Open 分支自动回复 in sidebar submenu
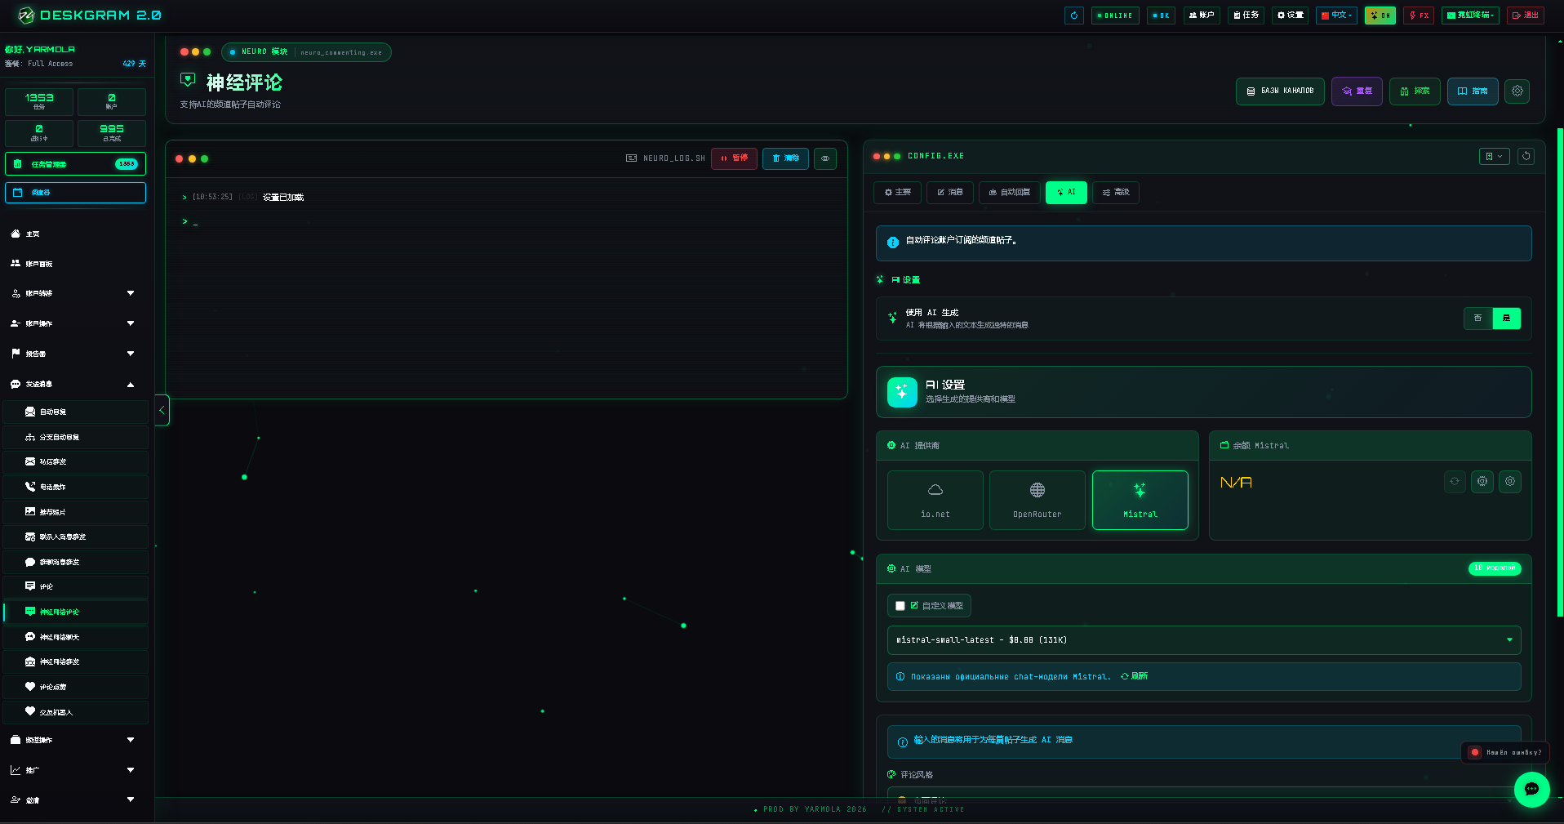Screen dimensions: 1564x824 click(x=76, y=438)
